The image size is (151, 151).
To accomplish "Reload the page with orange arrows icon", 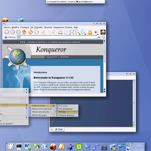I will click(x=31, y=32).
